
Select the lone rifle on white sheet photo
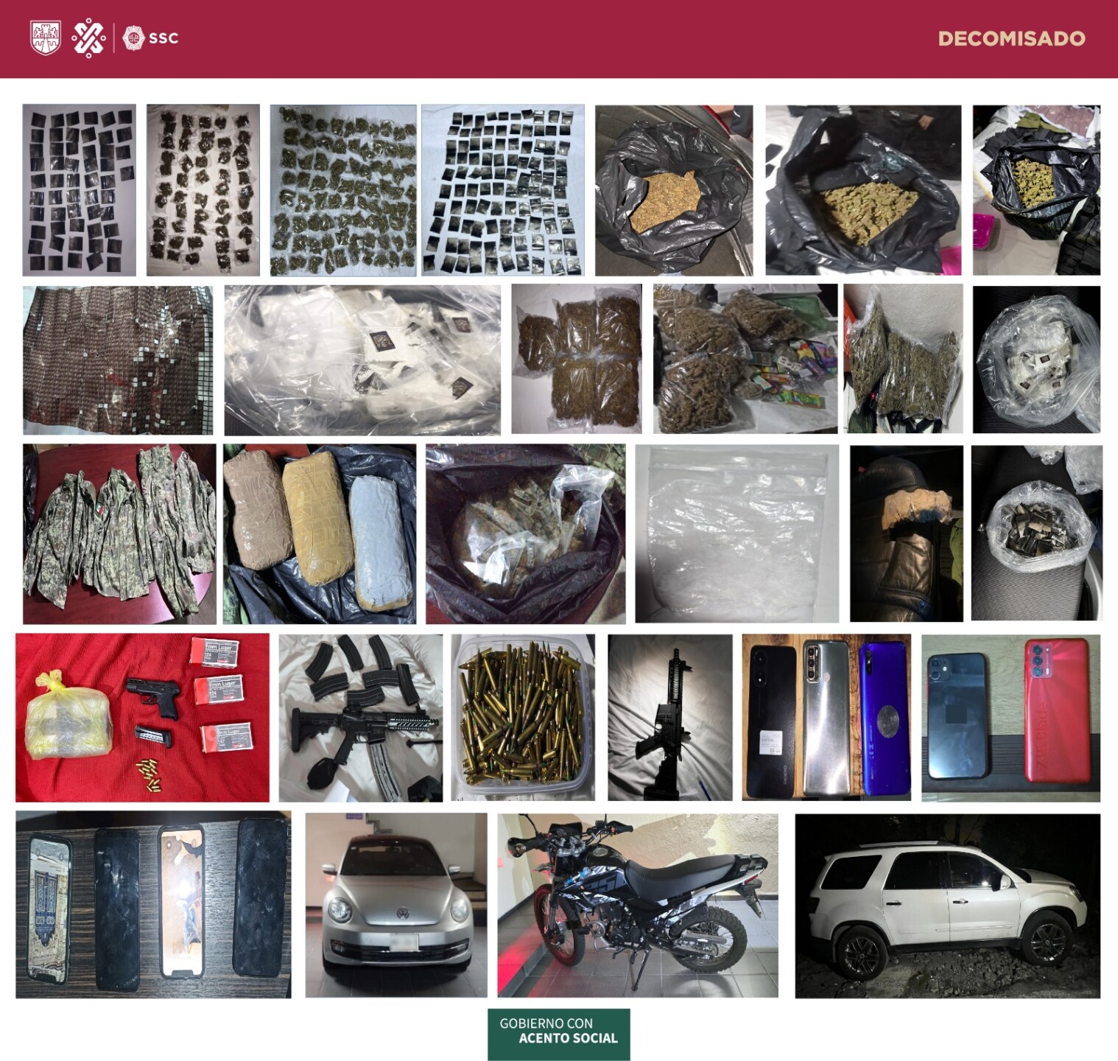(x=669, y=718)
